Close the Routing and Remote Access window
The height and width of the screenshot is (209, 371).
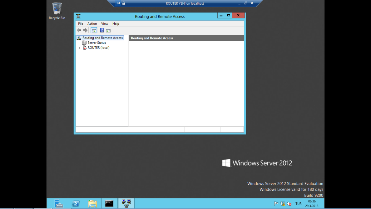tap(238, 15)
